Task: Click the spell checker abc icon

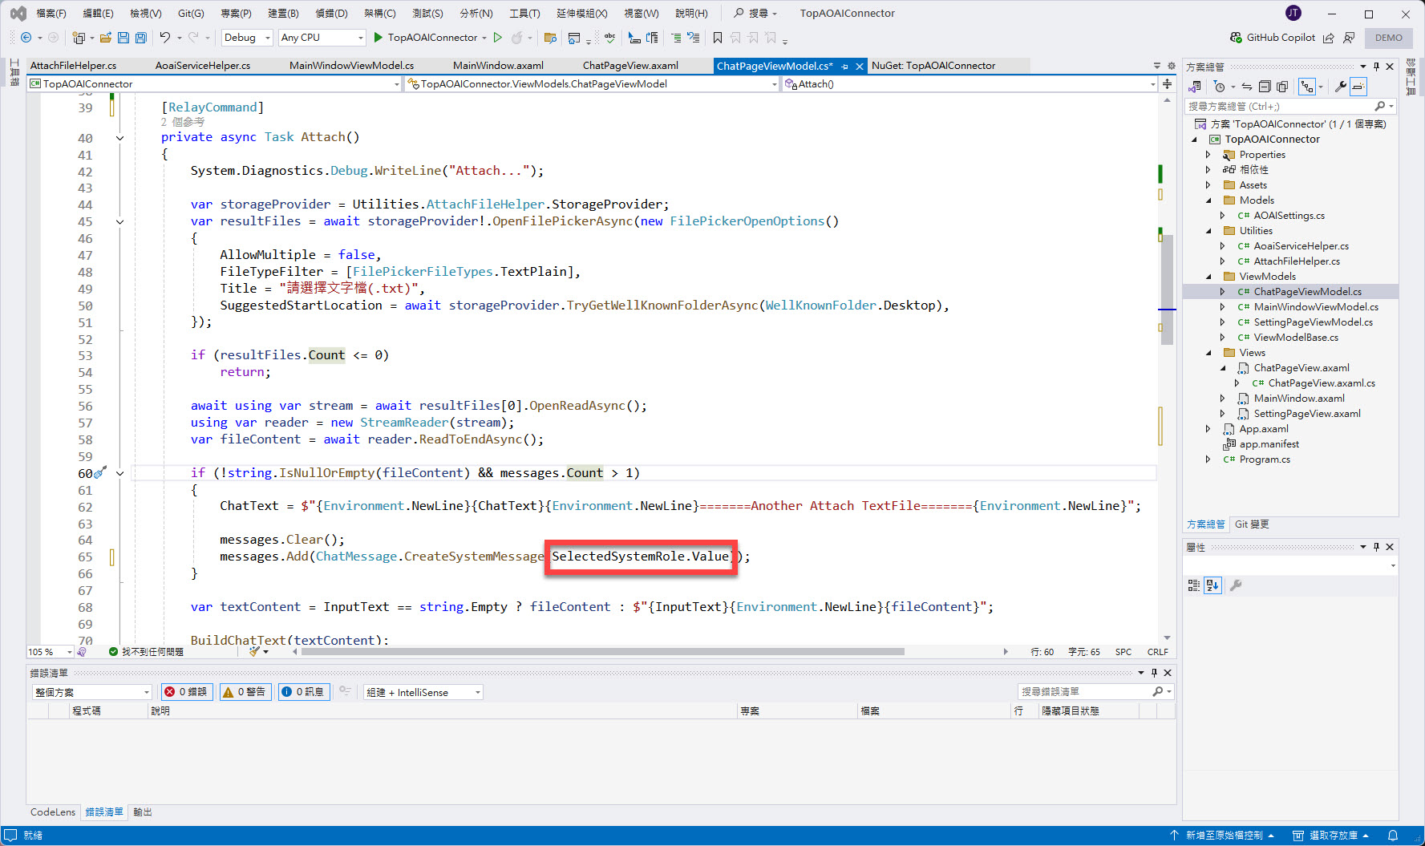Action: pyautogui.click(x=610, y=38)
